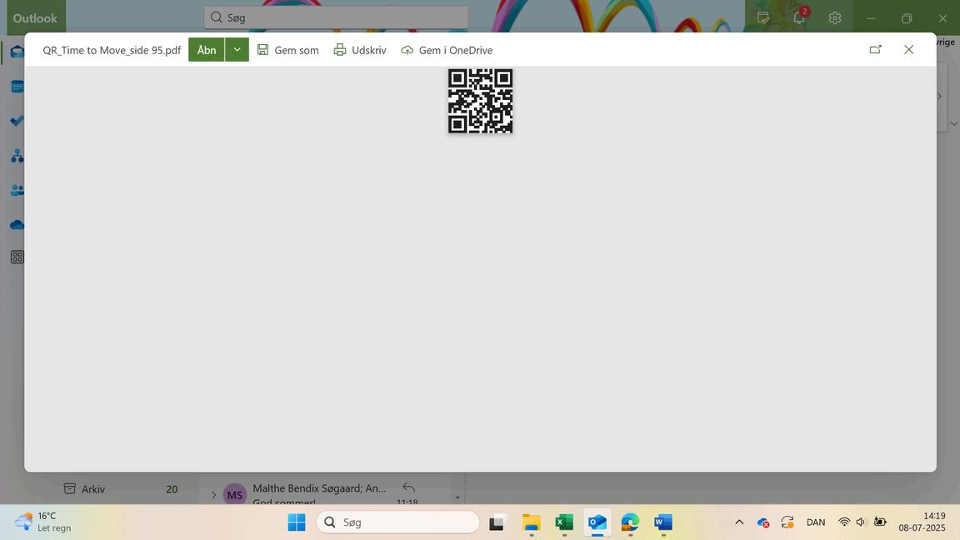Viewport: 960px width, 540px height.
Task: Click the reply arrow icon on the Malthe message
Action: coord(408,487)
